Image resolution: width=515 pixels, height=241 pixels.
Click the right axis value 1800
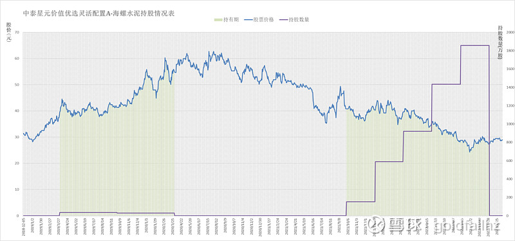510,51
